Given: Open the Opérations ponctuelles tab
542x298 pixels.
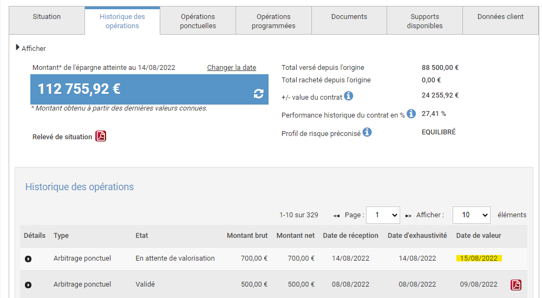Looking at the screenshot, I should pyautogui.click(x=198, y=21).
